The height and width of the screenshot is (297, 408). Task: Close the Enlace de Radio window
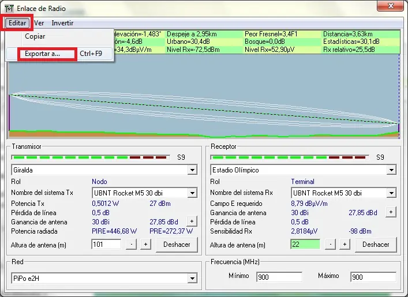(390, 6)
